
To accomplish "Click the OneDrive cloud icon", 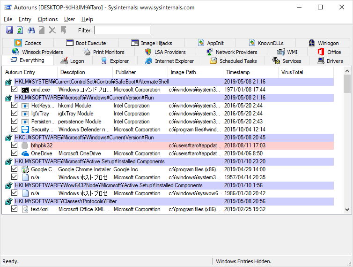I will (x=25, y=153).
